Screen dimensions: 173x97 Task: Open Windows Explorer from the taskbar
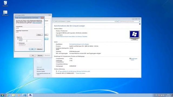pyautogui.click(x=14, y=95)
